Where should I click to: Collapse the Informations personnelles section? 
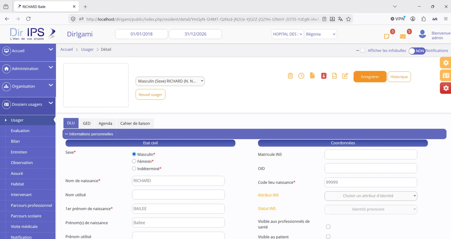[x=254, y=134]
